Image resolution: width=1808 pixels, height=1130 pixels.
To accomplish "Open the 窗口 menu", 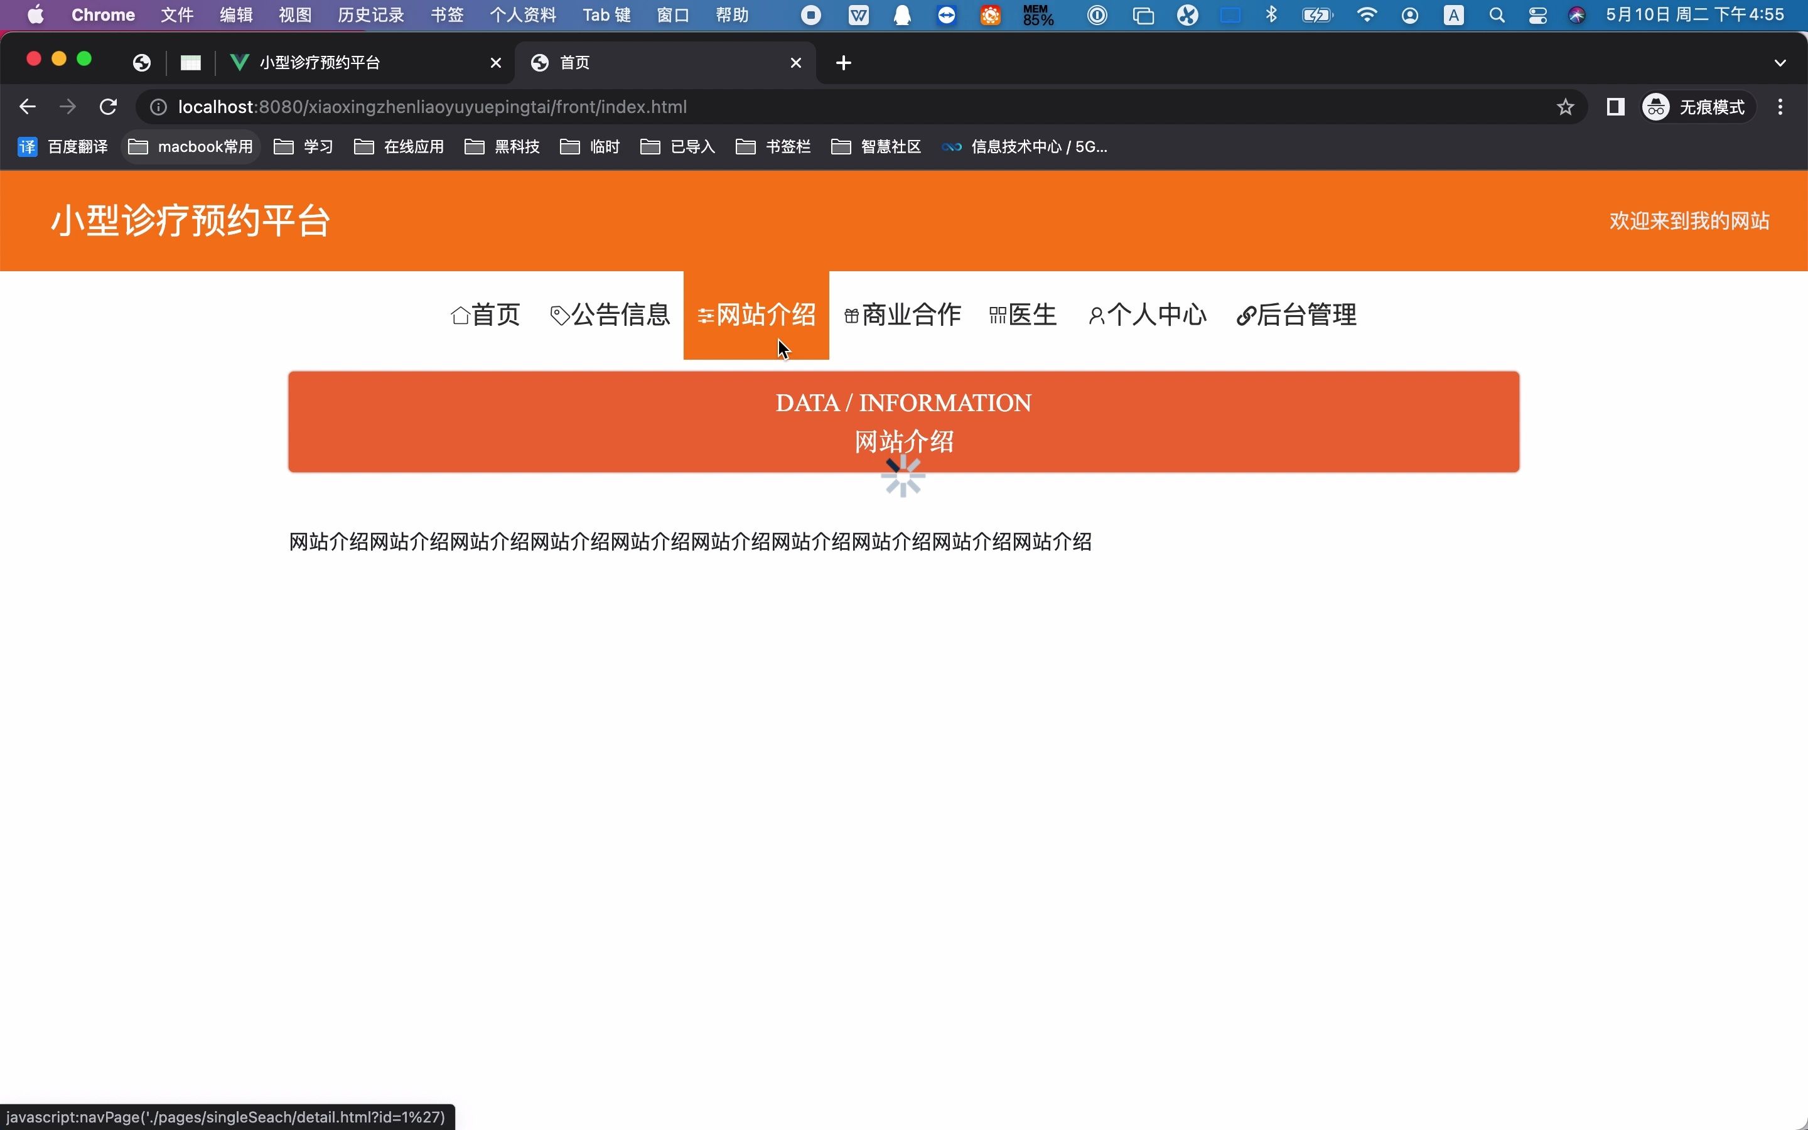I will click(673, 15).
